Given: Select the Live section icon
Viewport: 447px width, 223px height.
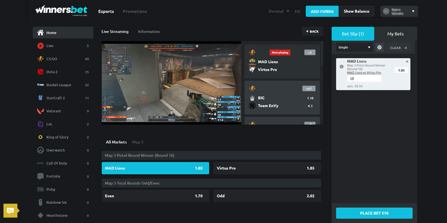Looking at the screenshot, I should (40, 46).
